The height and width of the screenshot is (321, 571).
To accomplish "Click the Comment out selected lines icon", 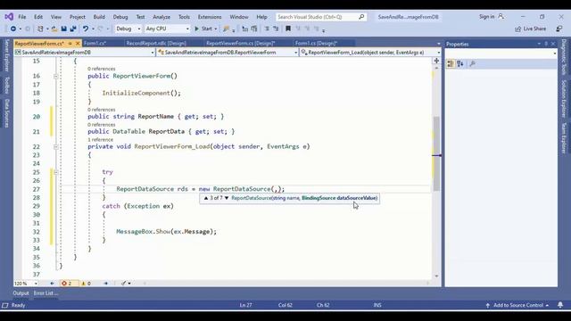I will click(267, 29).
